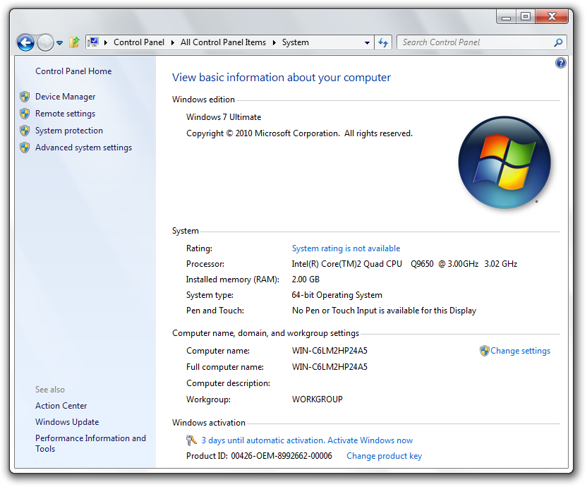Click the Change product key link
587x487 pixels.
click(x=384, y=456)
